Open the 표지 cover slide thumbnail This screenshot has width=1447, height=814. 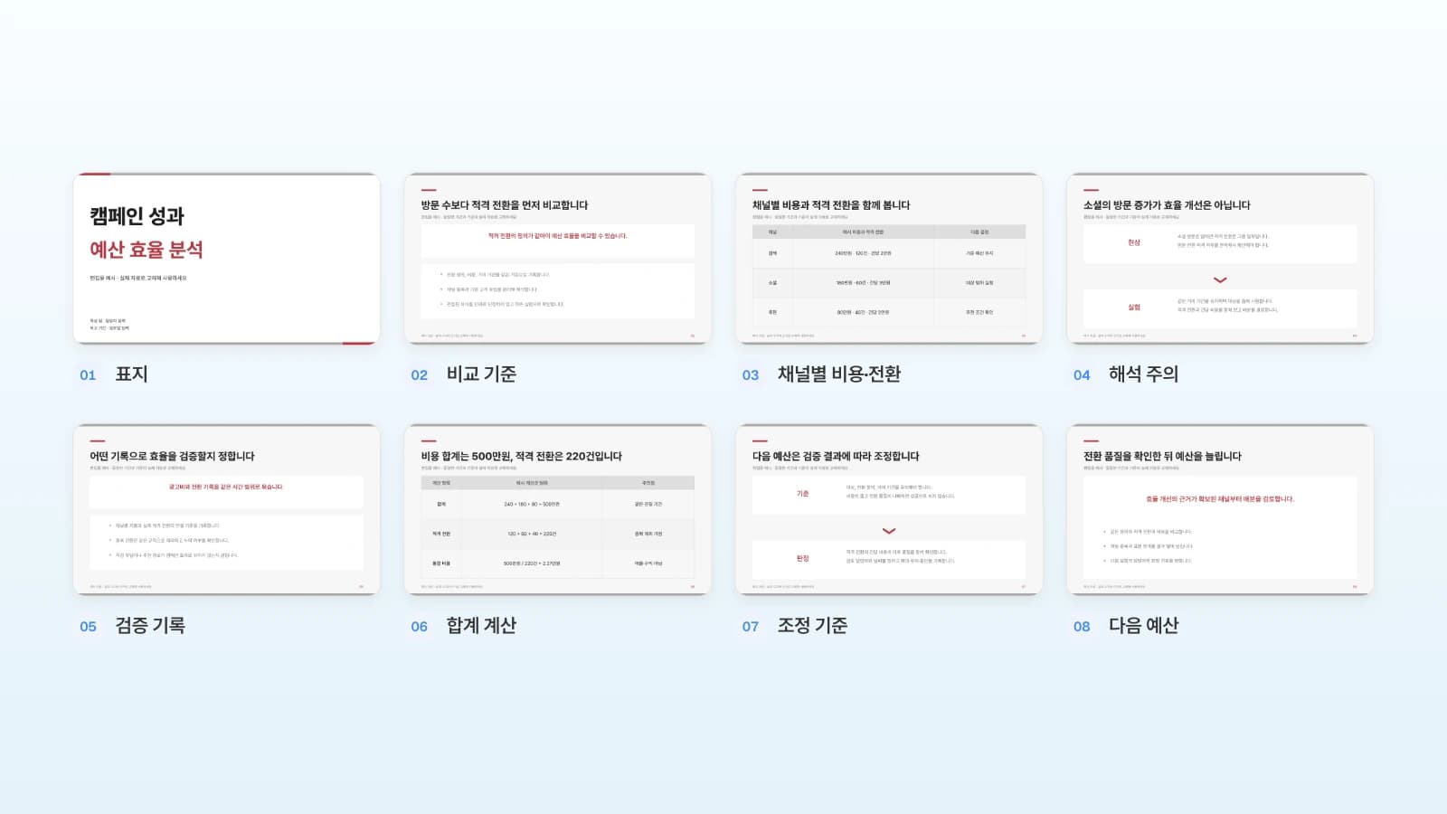226,259
